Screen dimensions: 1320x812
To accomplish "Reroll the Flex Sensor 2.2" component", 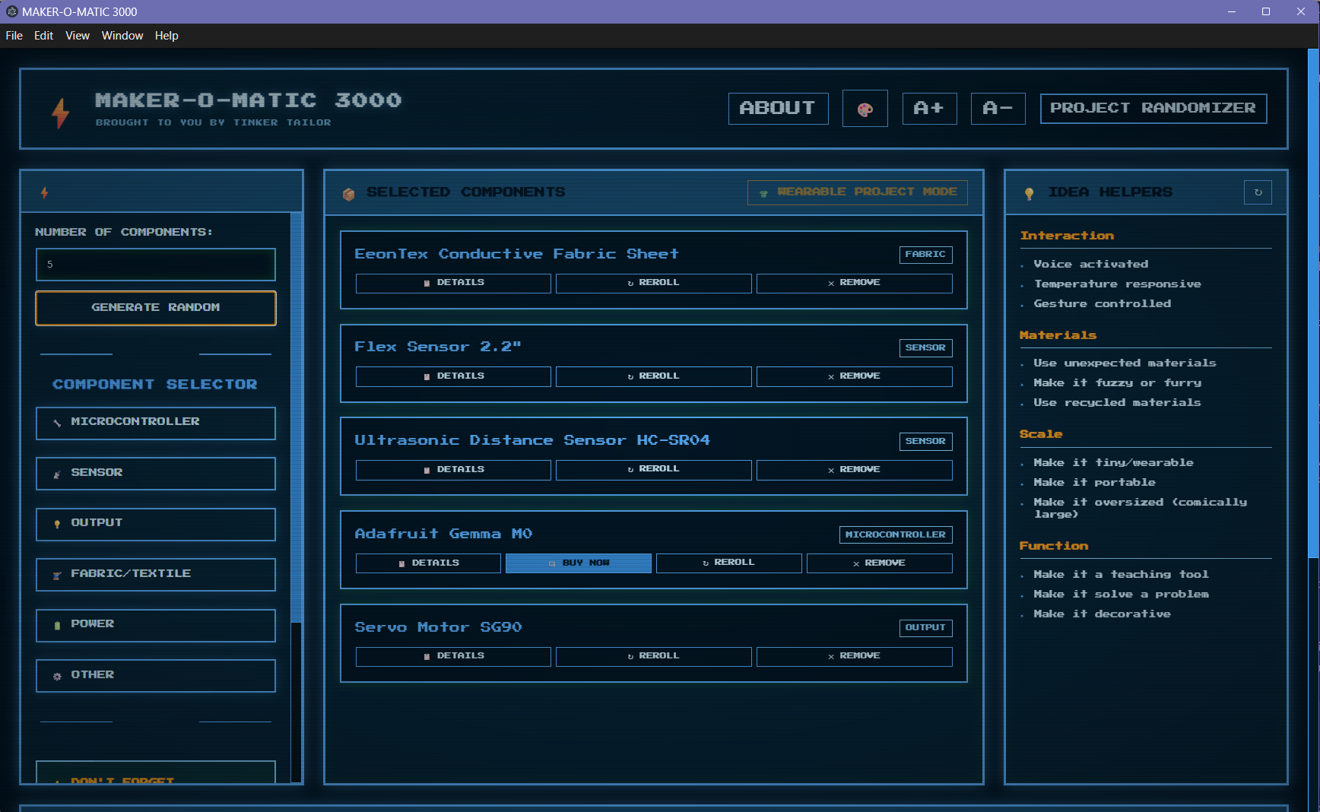I will tap(653, 376).
